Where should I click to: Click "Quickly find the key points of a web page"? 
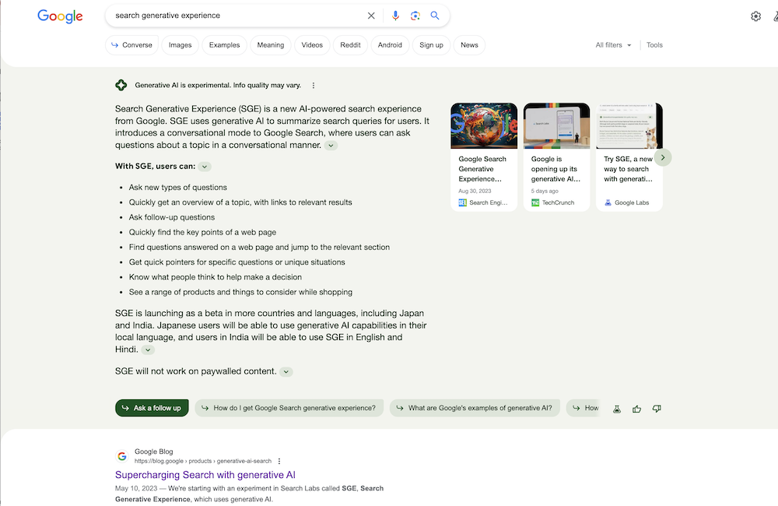tap(202, 232)
